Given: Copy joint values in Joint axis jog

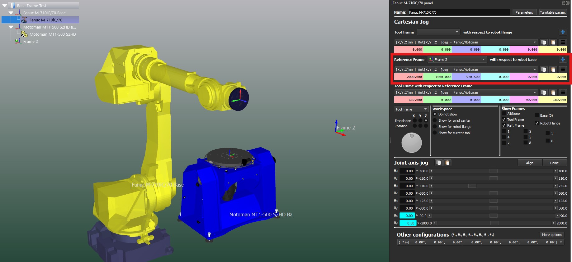Looking at the screenshot, I should 439,163.
